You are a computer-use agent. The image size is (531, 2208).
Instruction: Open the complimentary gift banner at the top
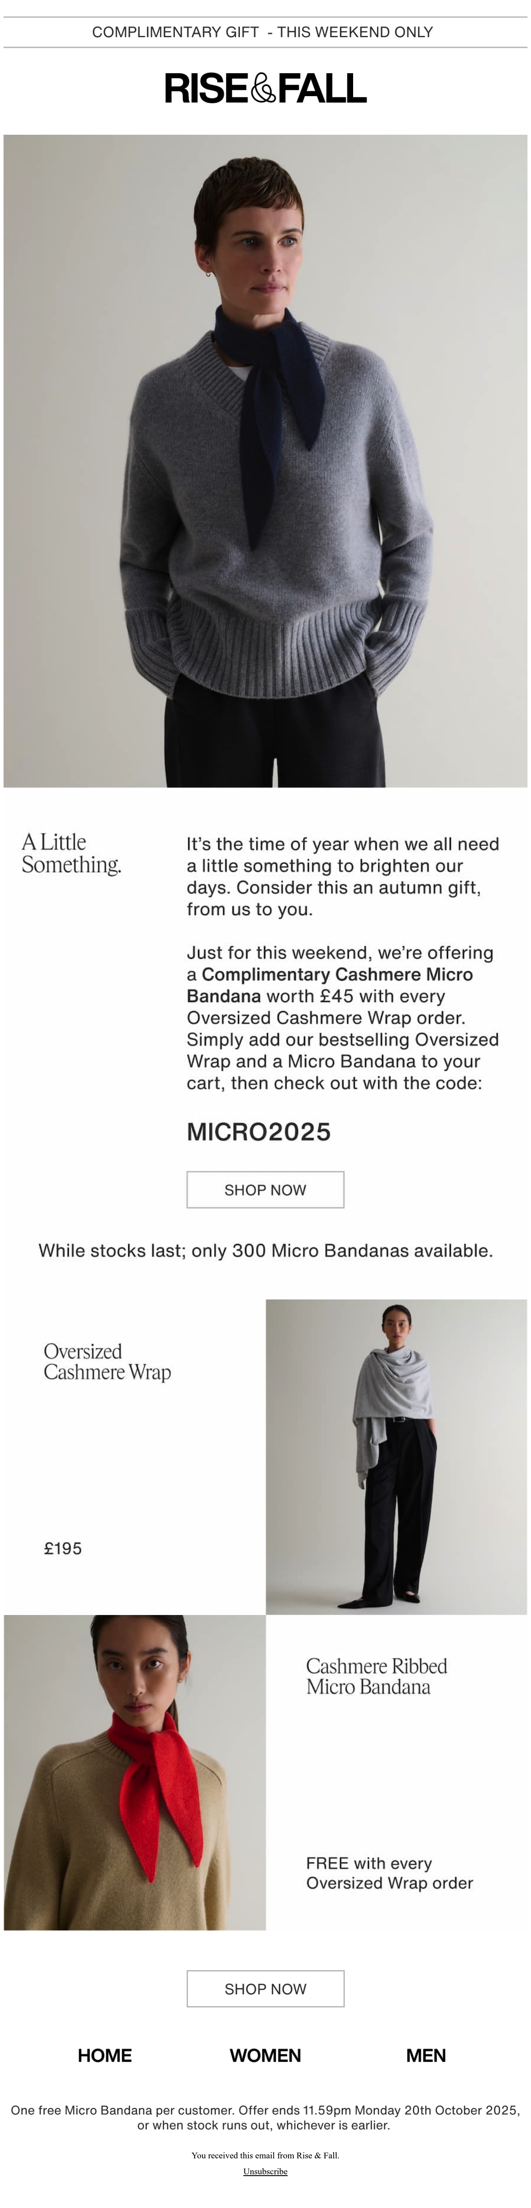263,32
